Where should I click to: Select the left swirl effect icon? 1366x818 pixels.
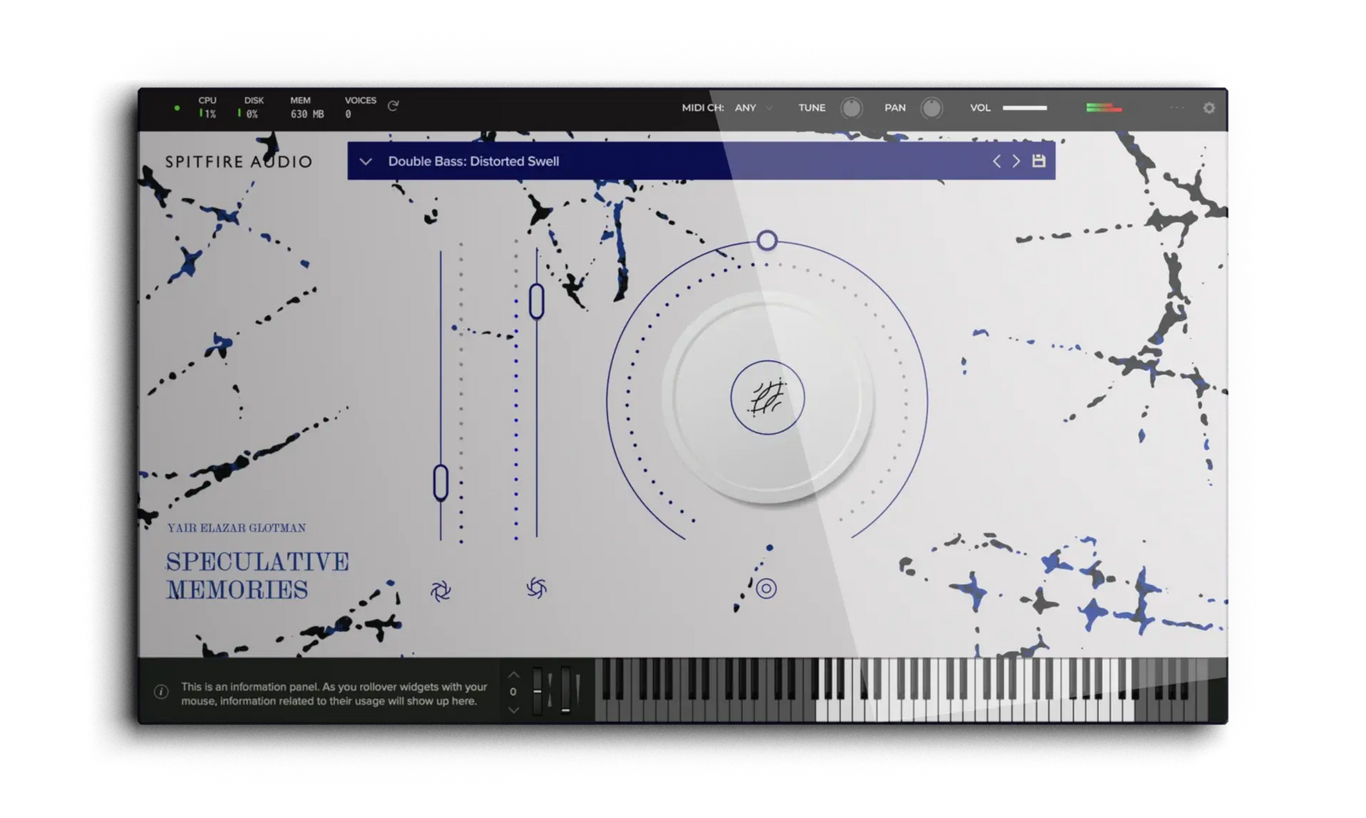coord(441,589)
